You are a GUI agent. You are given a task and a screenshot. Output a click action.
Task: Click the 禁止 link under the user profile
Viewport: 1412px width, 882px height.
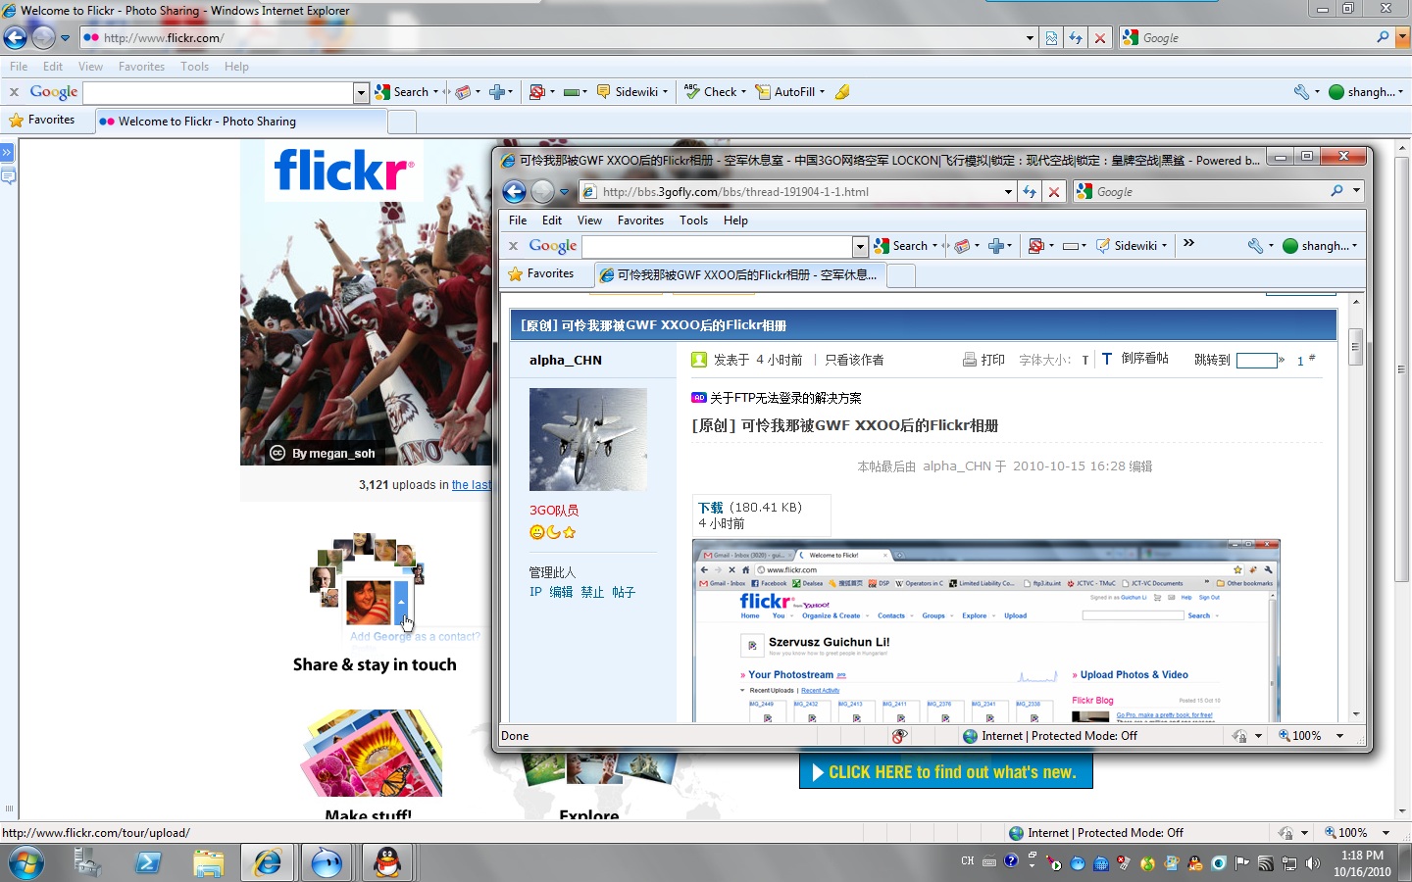pos(592,592)
